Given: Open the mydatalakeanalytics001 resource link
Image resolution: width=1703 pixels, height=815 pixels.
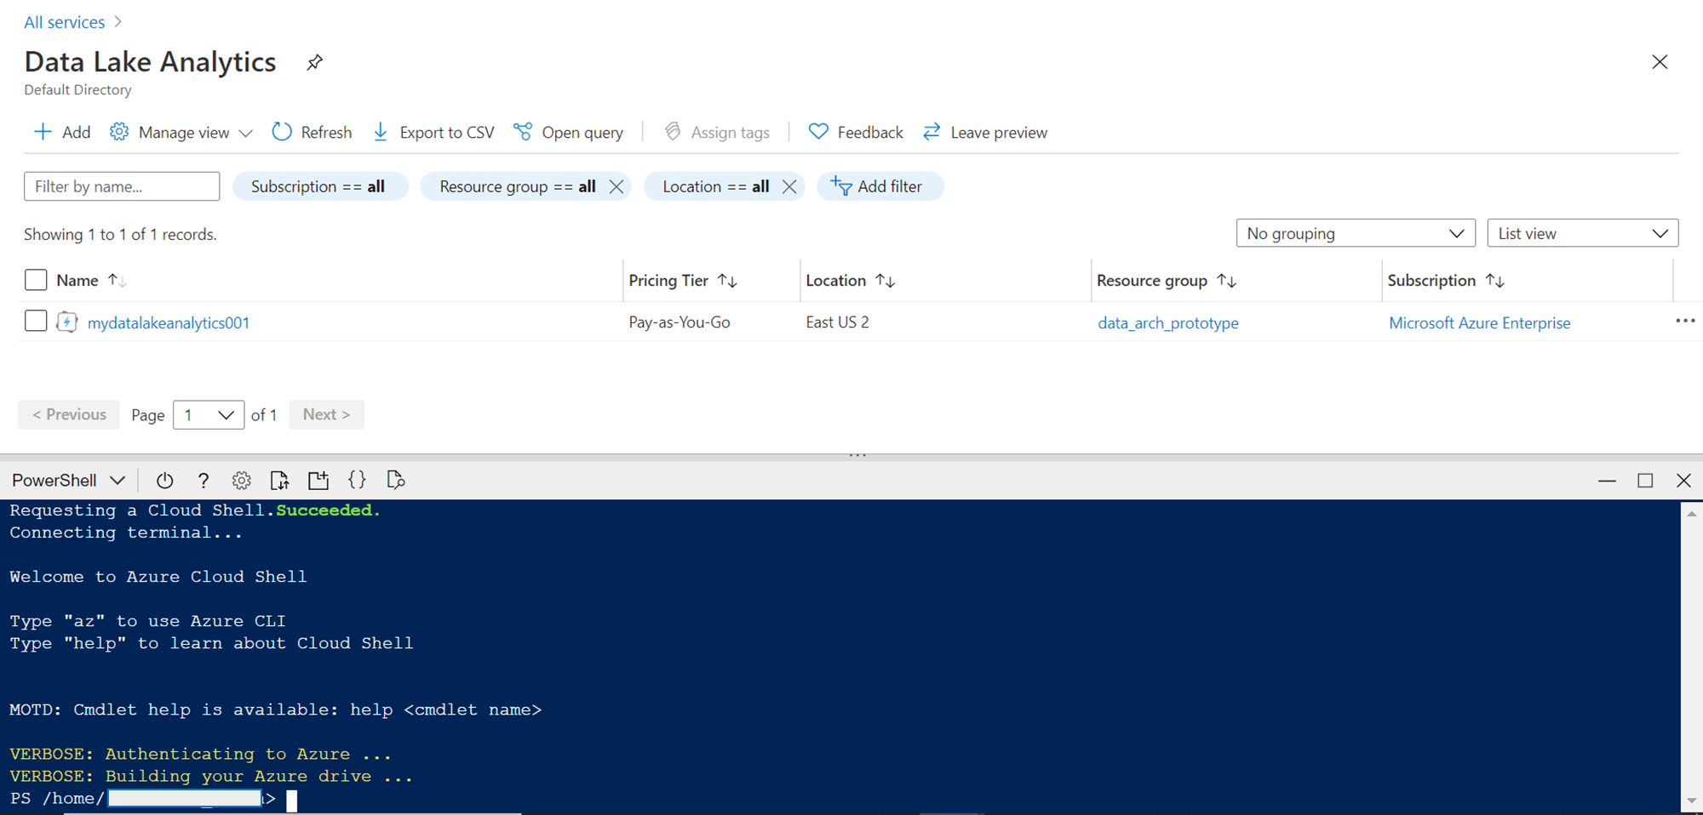Looking at the screenshot, I should click(x=169, y=322).
